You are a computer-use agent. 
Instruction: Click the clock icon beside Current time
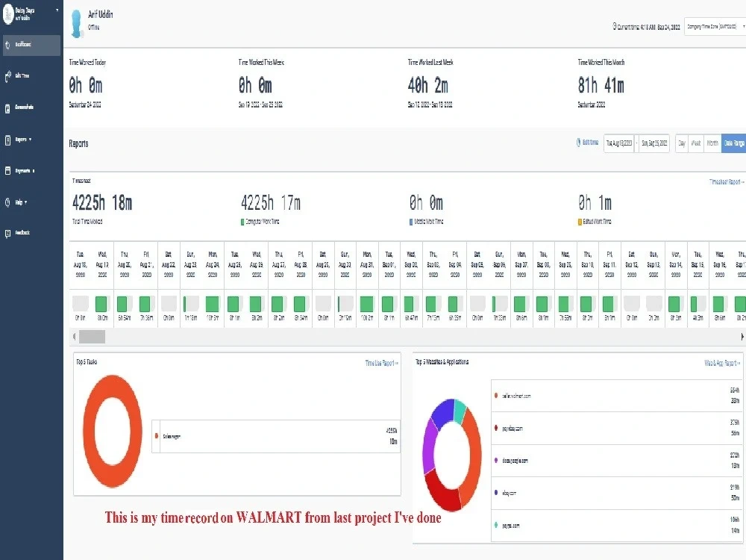614,26
